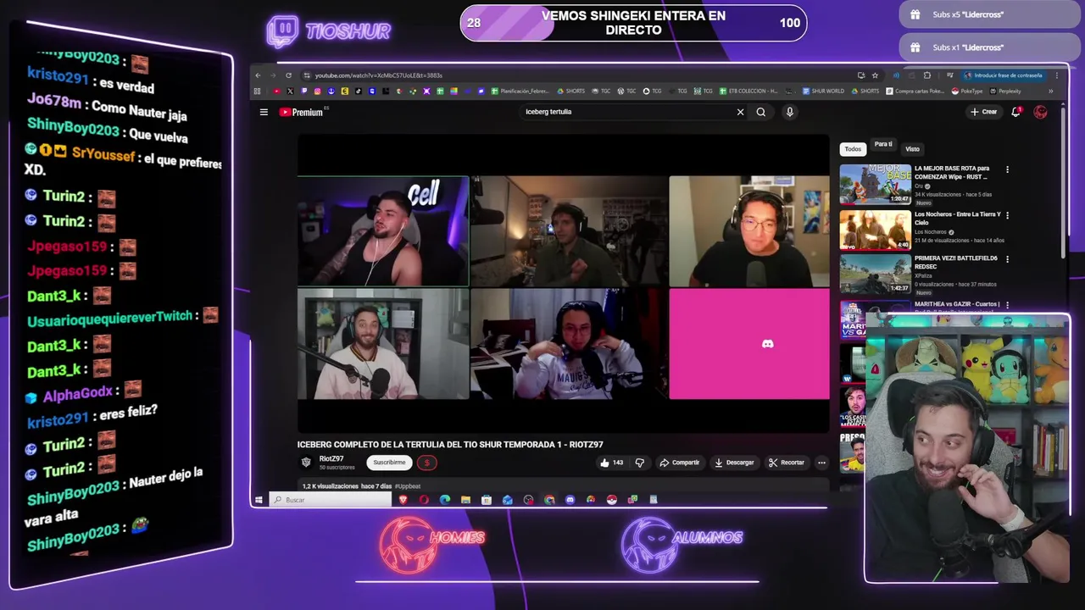Viewport: 1085px width, 610px height.
Task: Click the browser address bar URL
Action: click(378, 75)
